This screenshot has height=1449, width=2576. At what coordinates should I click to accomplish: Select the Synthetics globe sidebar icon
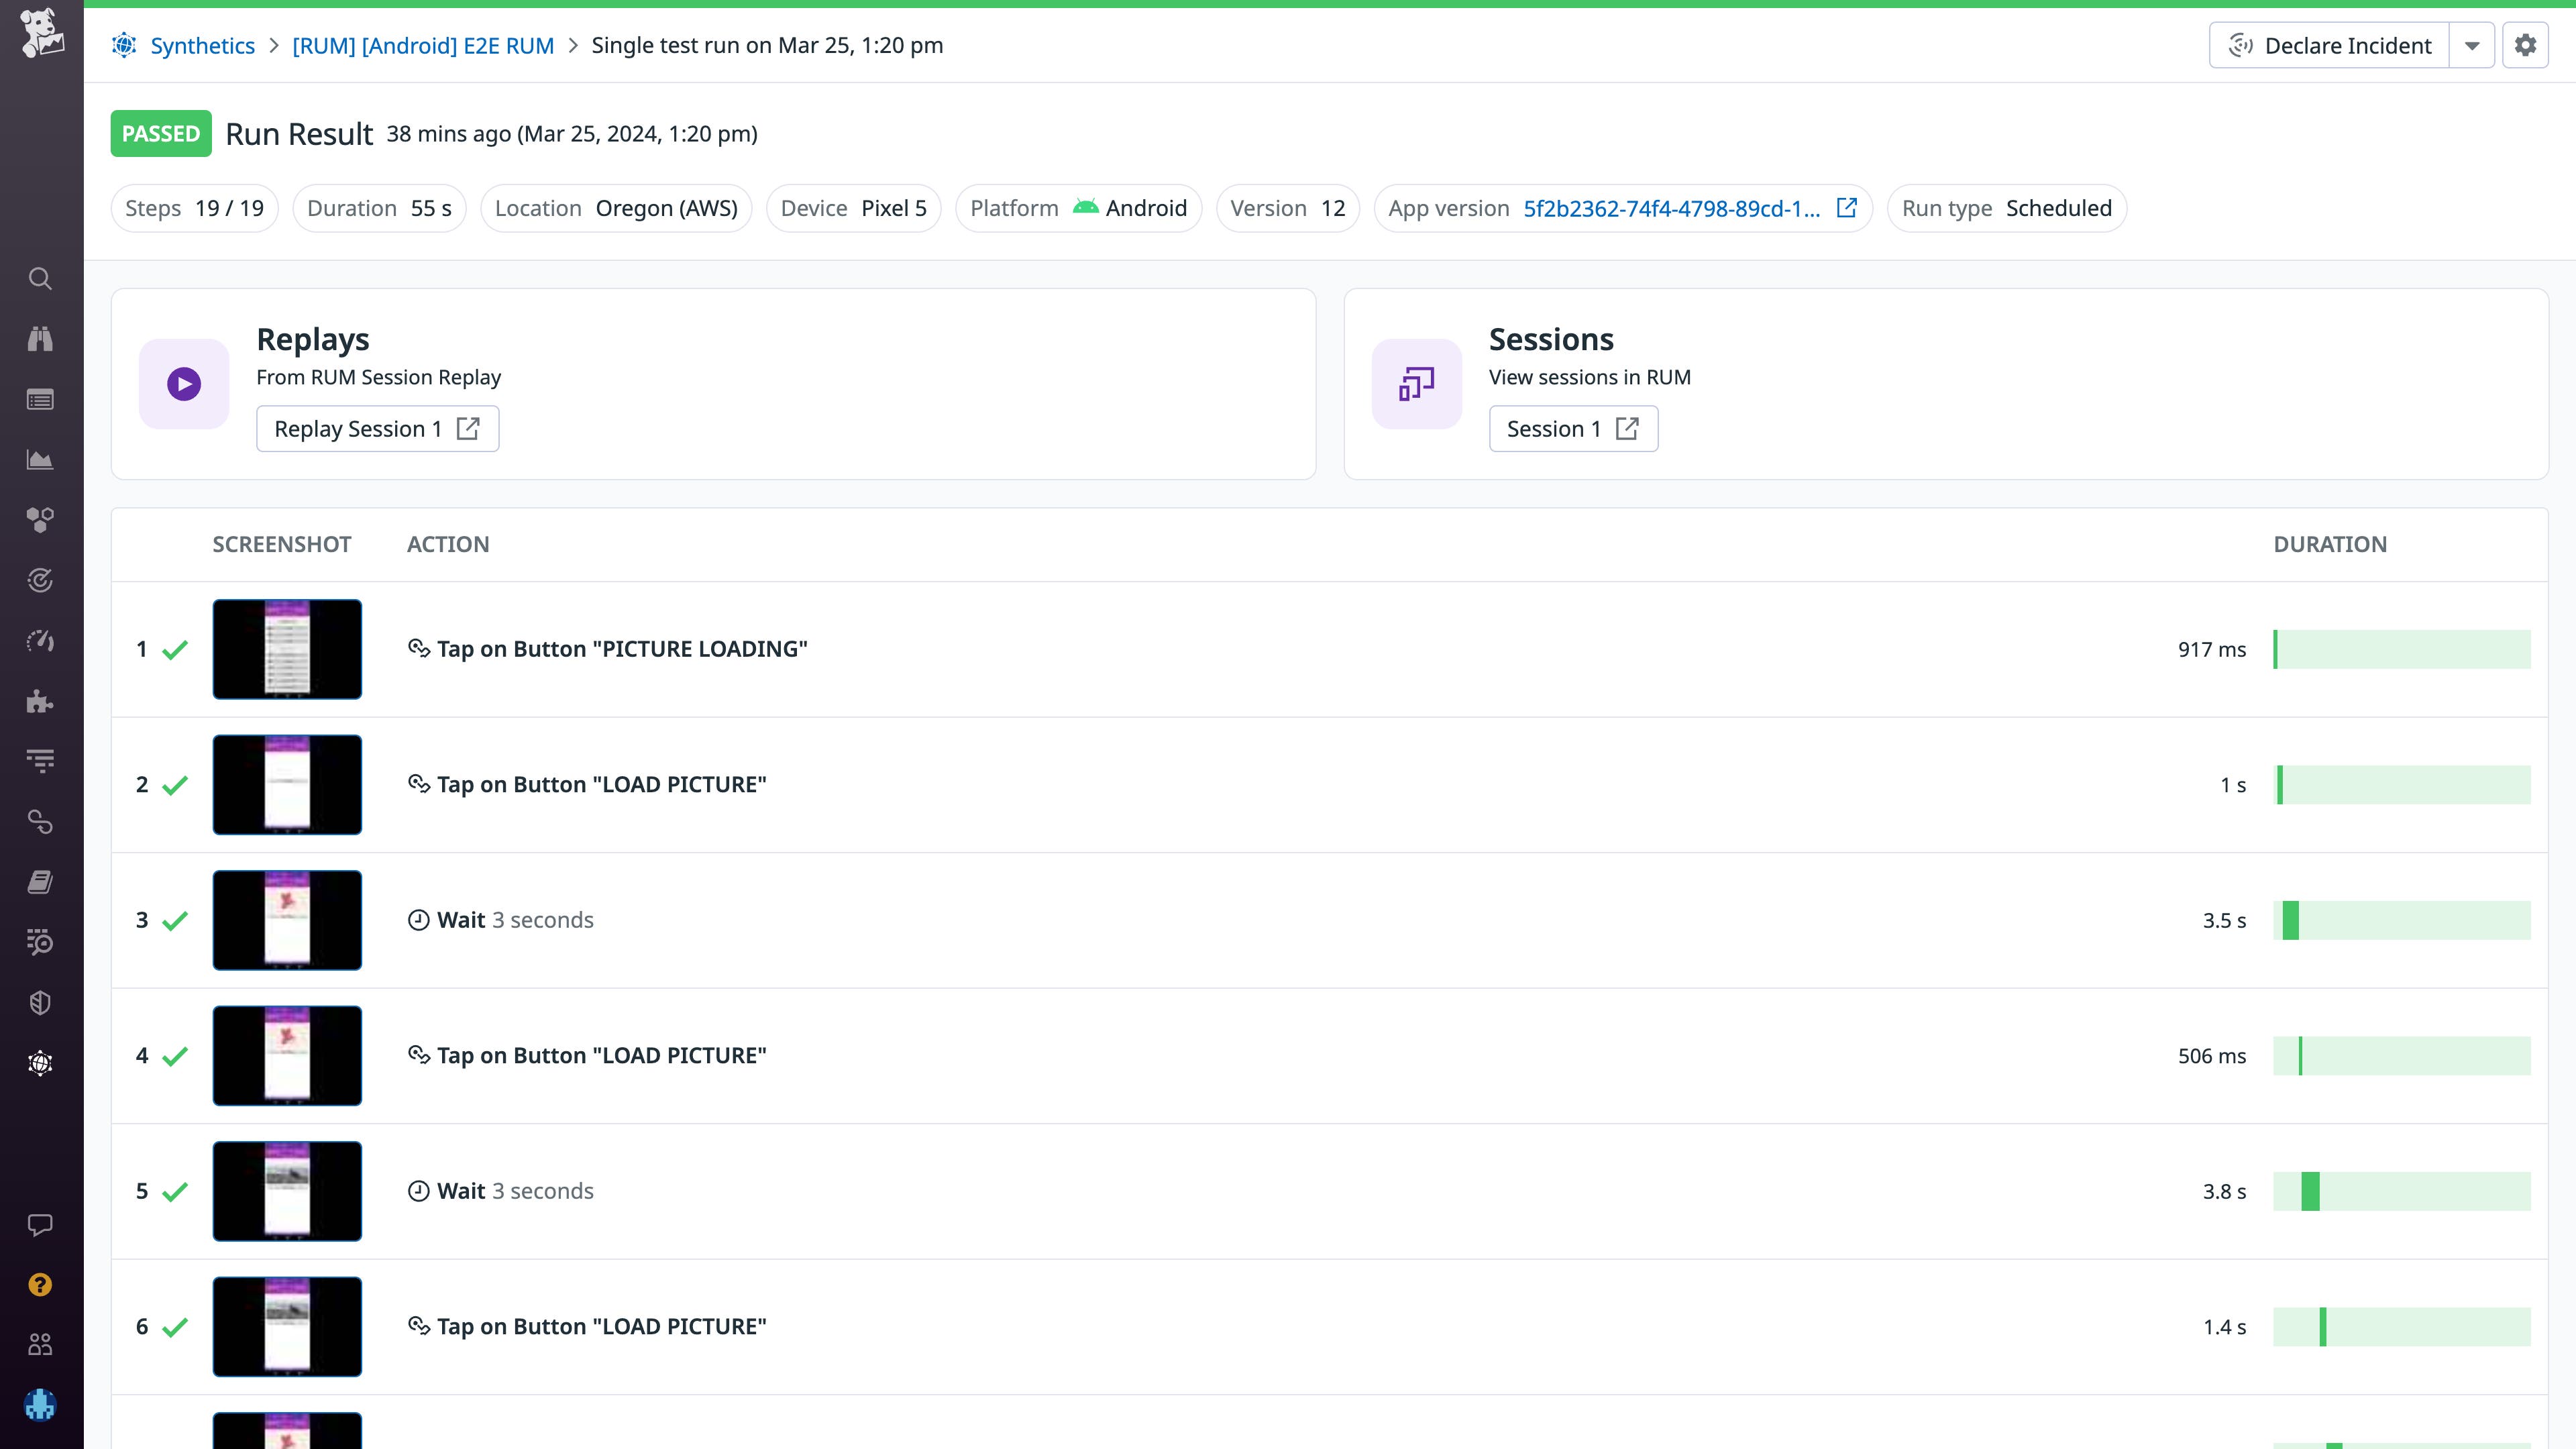40,1063
